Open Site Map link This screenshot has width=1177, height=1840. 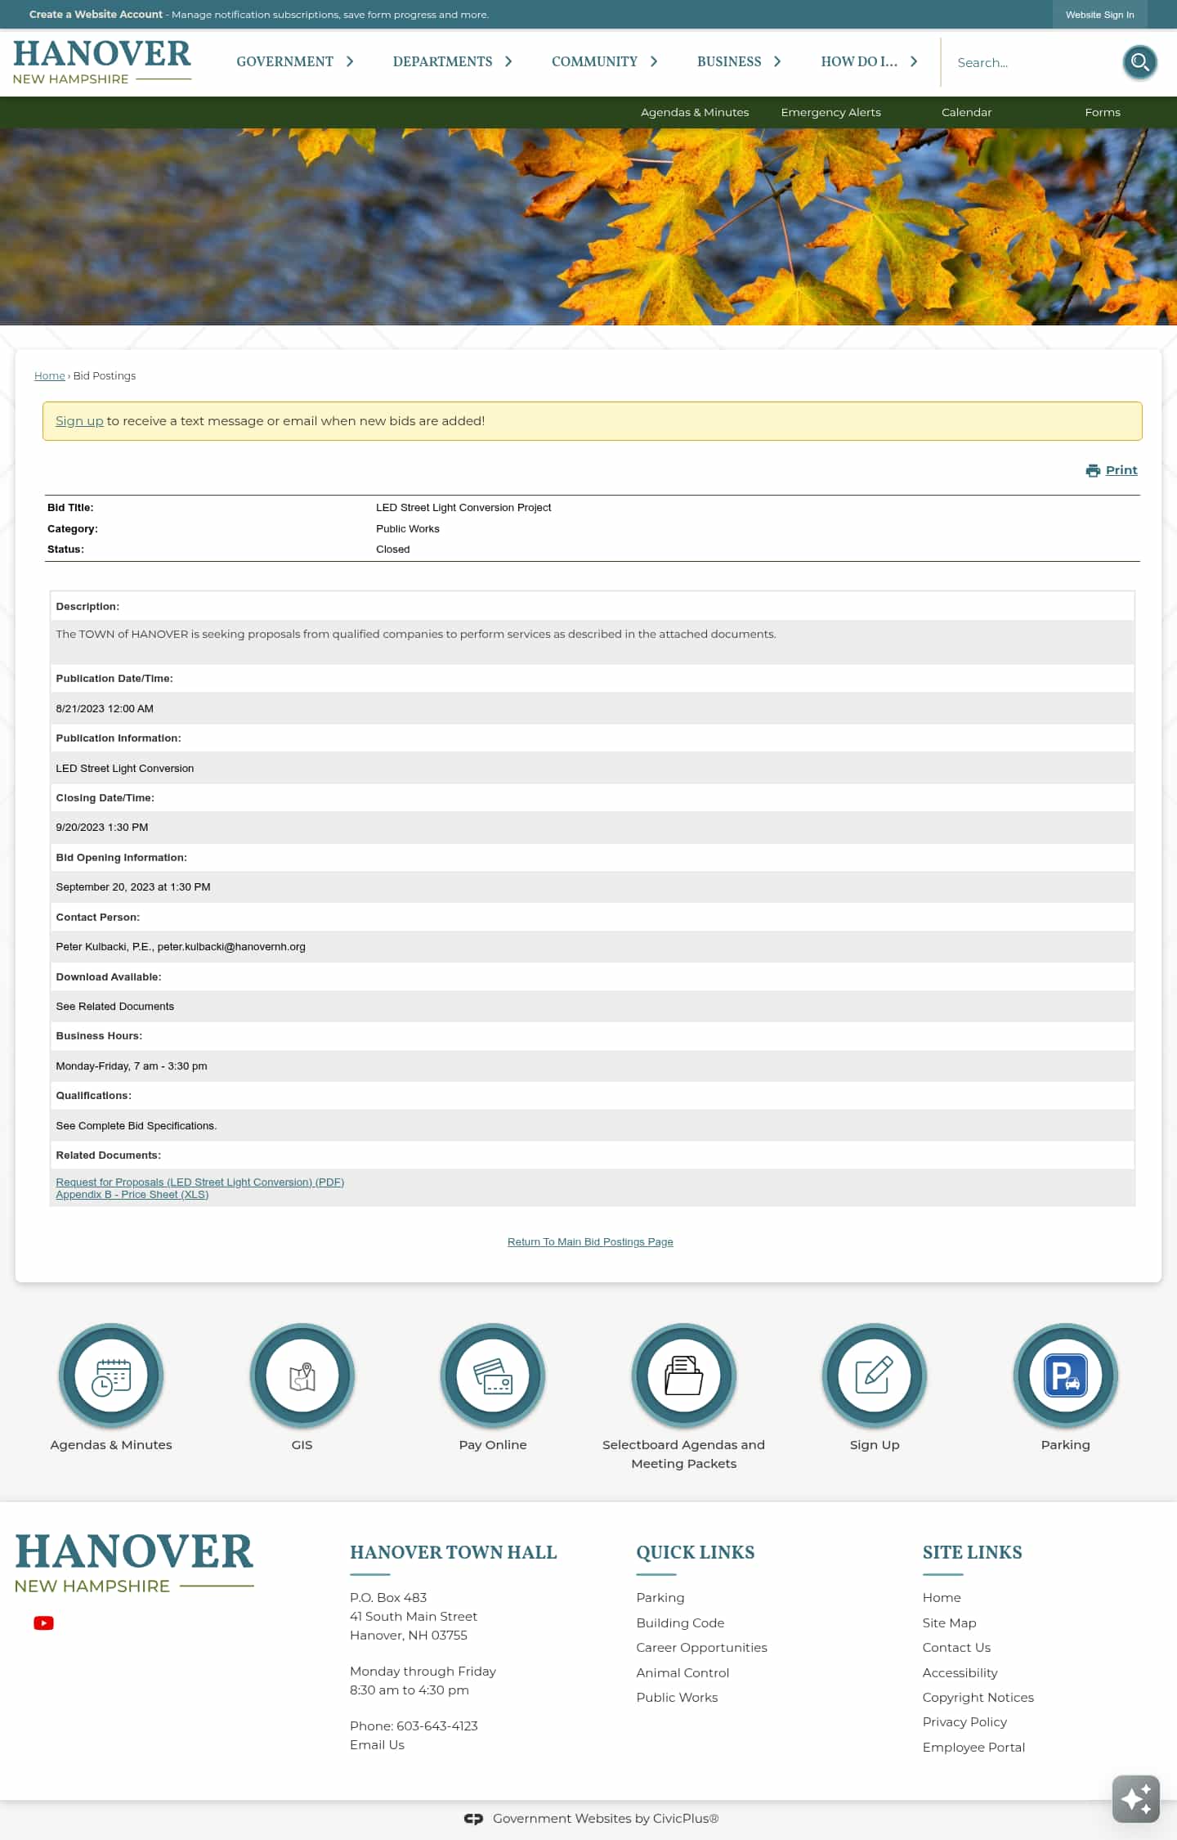[x=949, y=1623]
